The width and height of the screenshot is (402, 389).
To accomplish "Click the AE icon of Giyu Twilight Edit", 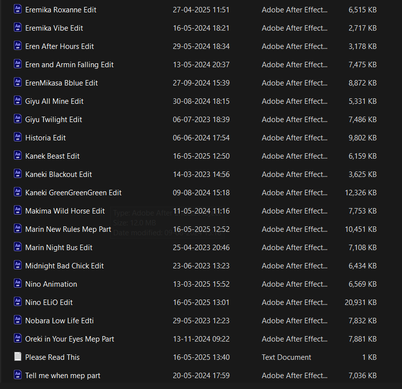I will point(18,119).
